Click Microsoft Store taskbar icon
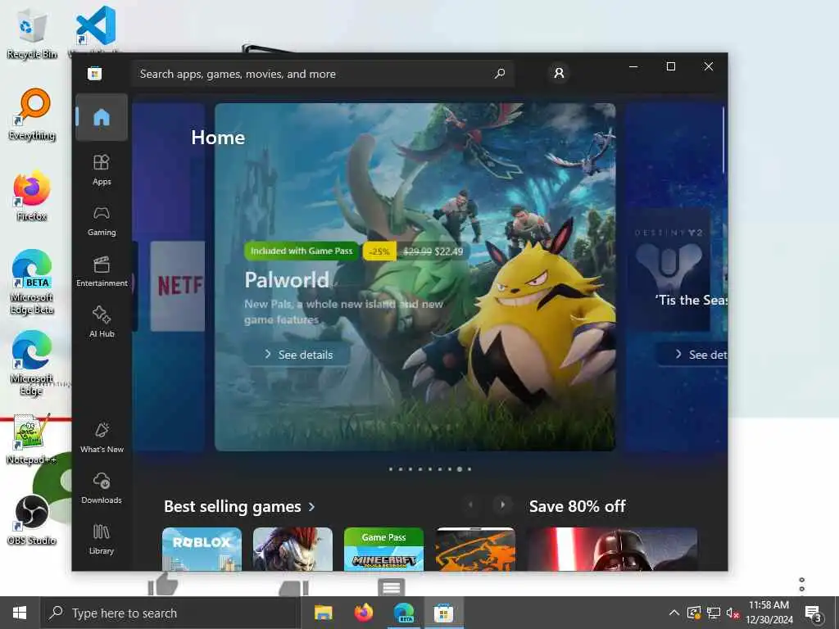Viewport: 839px width, 629px height. click(443, 613)
